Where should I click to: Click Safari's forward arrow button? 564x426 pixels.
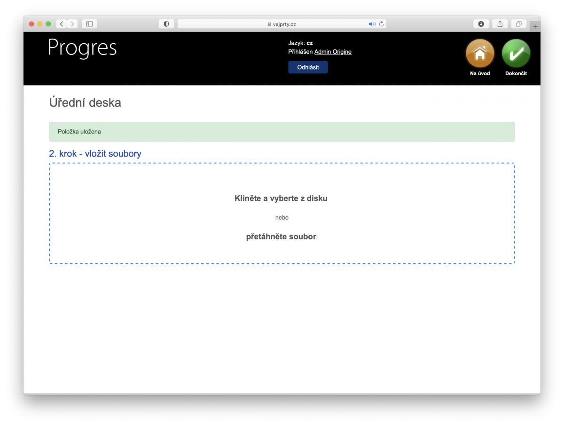coord(72,24)
